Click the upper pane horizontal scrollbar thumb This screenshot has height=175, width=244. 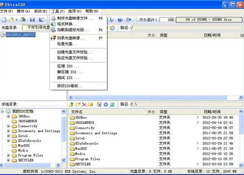pyautogui.click(x=151, y=97)
